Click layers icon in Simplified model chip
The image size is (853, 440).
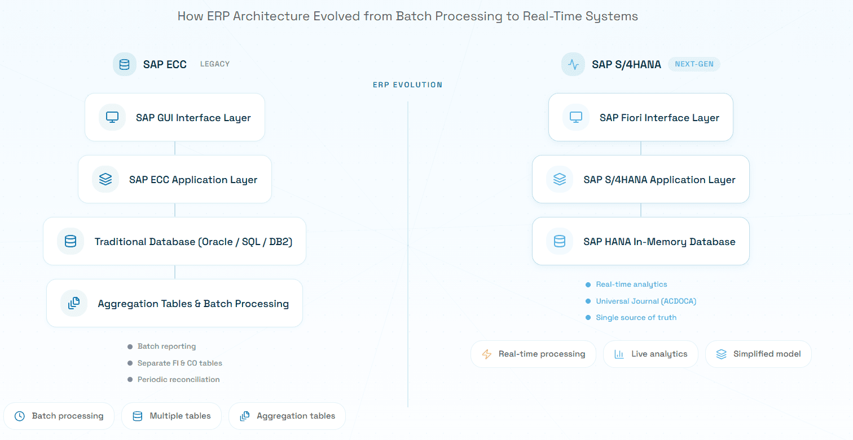point(721,354)
